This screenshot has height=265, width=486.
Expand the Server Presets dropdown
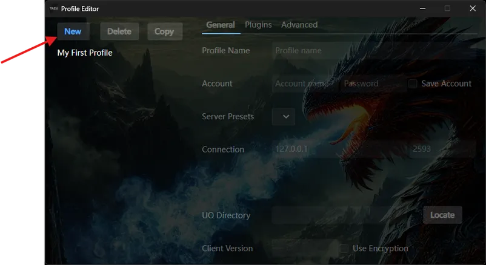(284, 116)
